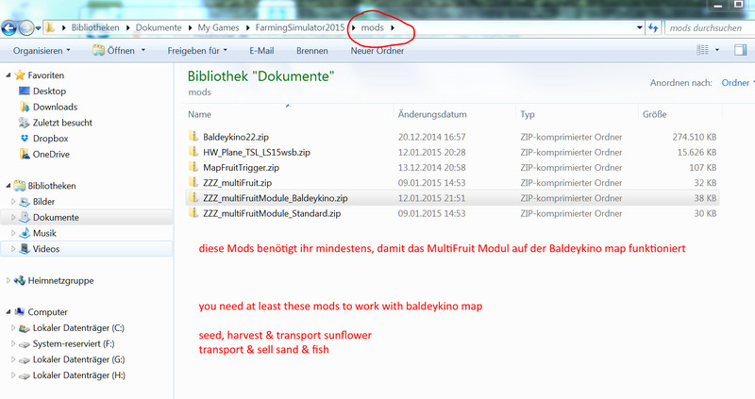The height and width of the screenshot is (399, 755).
Task: Click the Brennen toolbar item
Action: click(312, 50)
